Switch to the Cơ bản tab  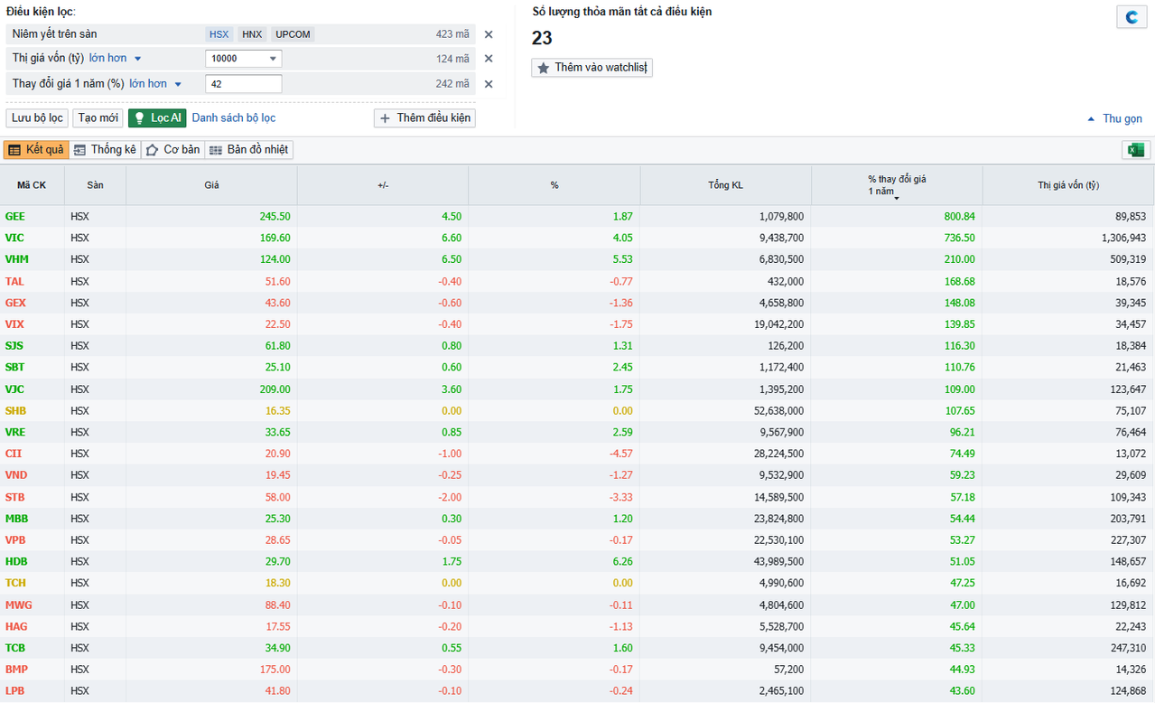[172, 150]
